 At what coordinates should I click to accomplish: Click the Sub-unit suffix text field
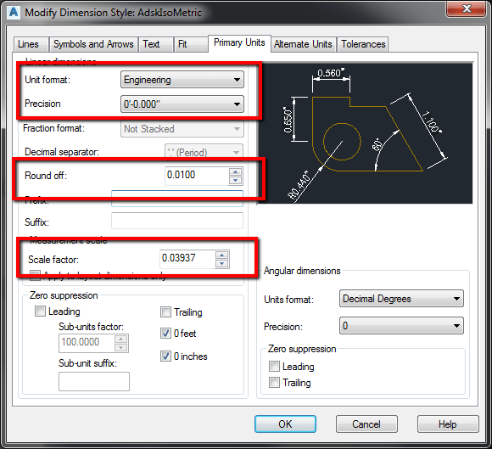click(94, 381)
